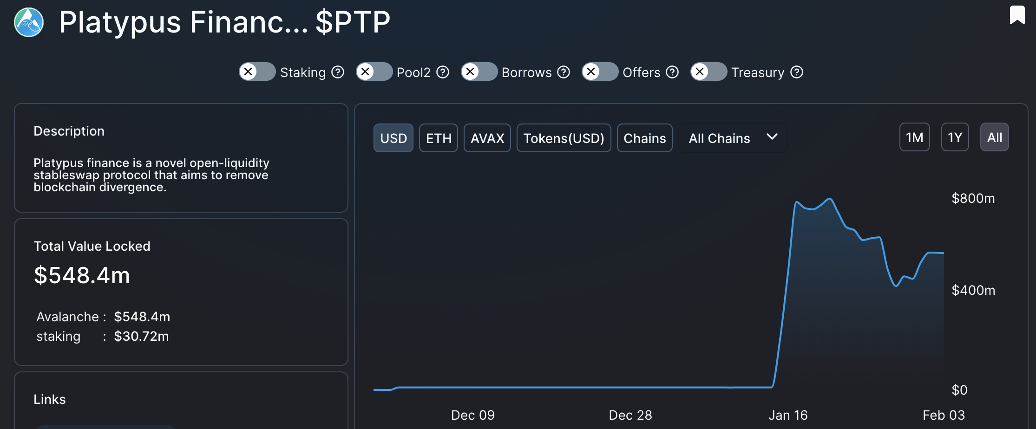Viewport: 1036px width, 429px height.
Task: Click the Platypus Financ... $PTP title
Action: [225, 22]
